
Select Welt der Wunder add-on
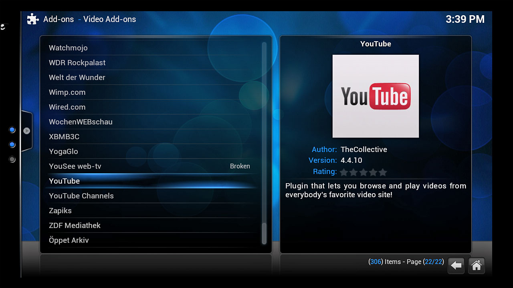point(151,77)
